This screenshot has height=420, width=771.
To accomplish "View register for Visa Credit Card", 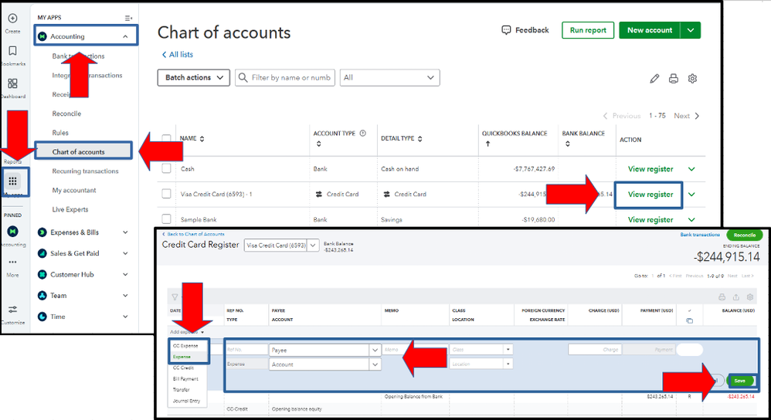I will pyautogui.click(x=650, y=195).
